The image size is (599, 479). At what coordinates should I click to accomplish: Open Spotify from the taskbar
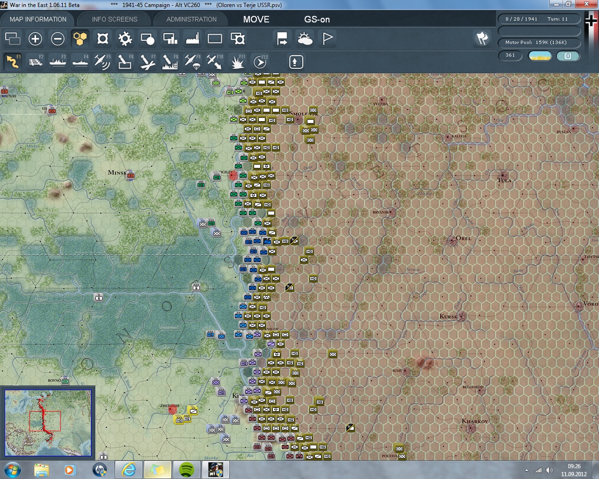coord(187,470)
